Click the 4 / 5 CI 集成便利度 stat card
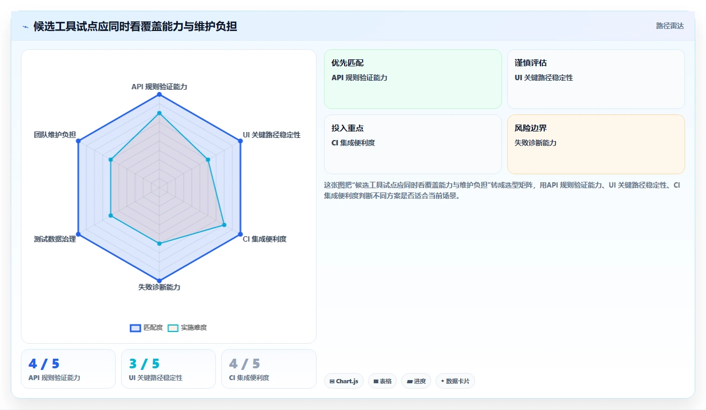 click(269, 369)
